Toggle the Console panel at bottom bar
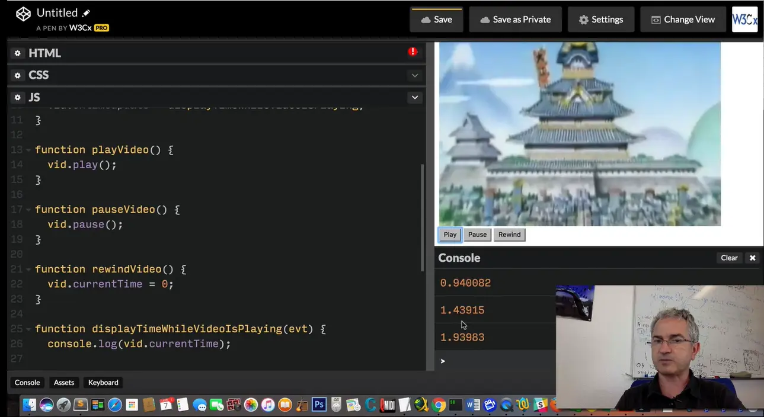Screen dimensions: 764x417 [x=27, y=383]
